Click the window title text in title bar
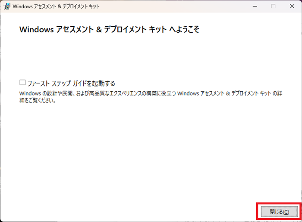This screenshot has width=302, height=222. 56,6
